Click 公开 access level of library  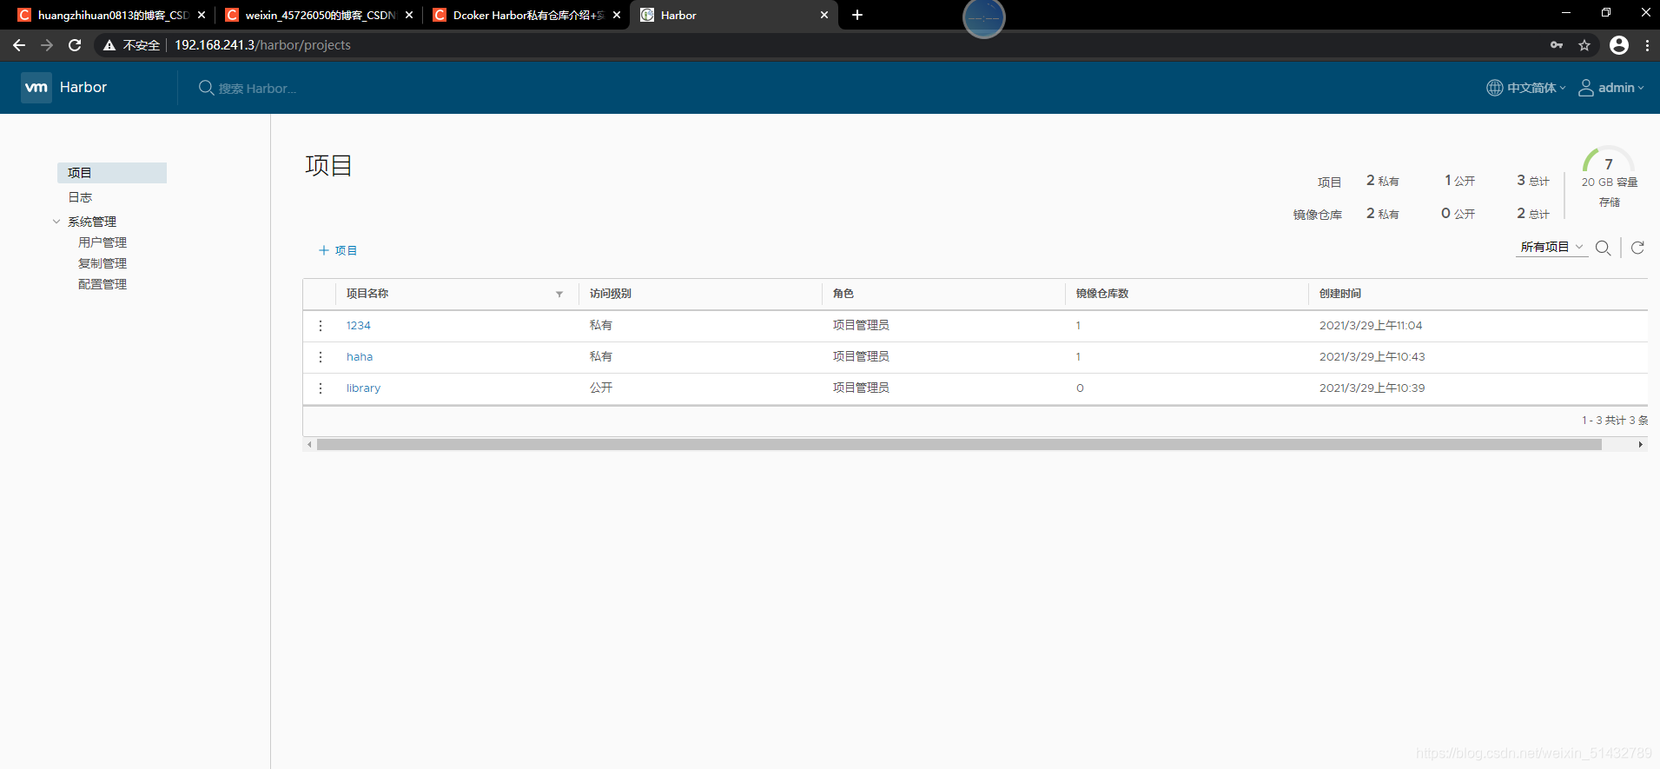[x=601, y=388]
